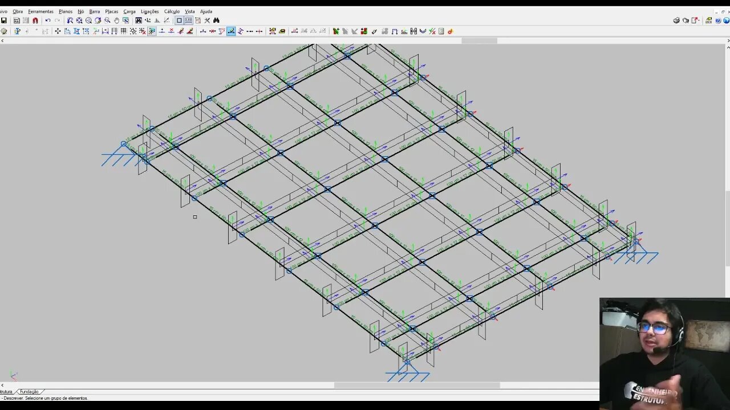Open the Carga menu

coord(129,11)
